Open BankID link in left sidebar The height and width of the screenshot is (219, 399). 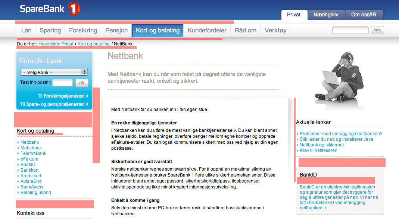point(28,165)
